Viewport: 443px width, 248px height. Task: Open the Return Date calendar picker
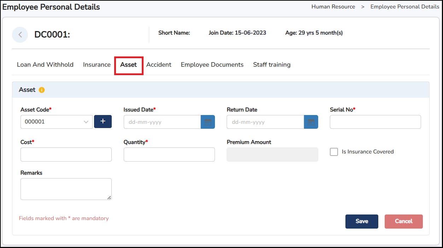(311, 122)
